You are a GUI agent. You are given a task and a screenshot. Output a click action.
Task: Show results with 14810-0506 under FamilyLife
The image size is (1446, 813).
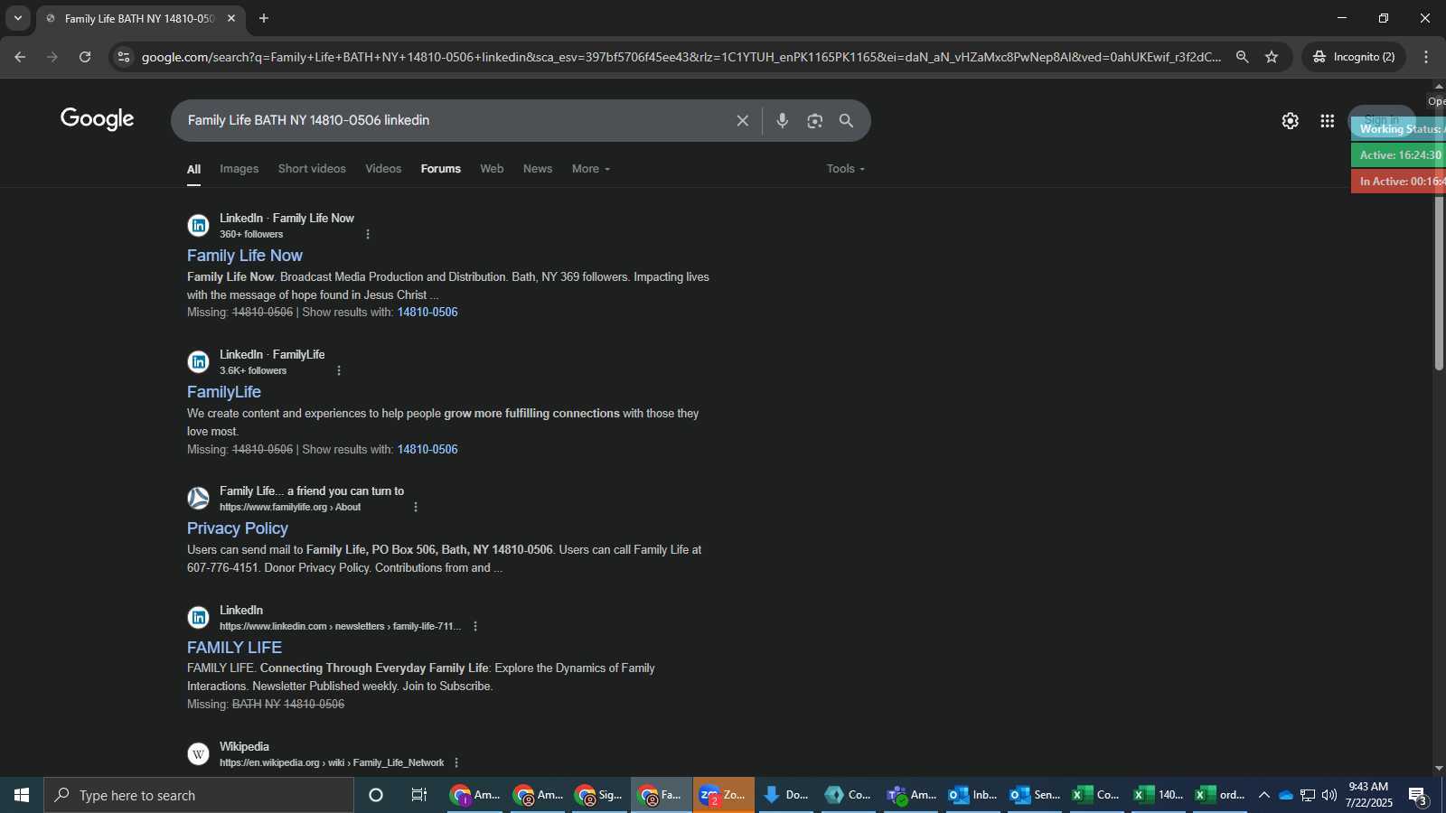(427, 450)
